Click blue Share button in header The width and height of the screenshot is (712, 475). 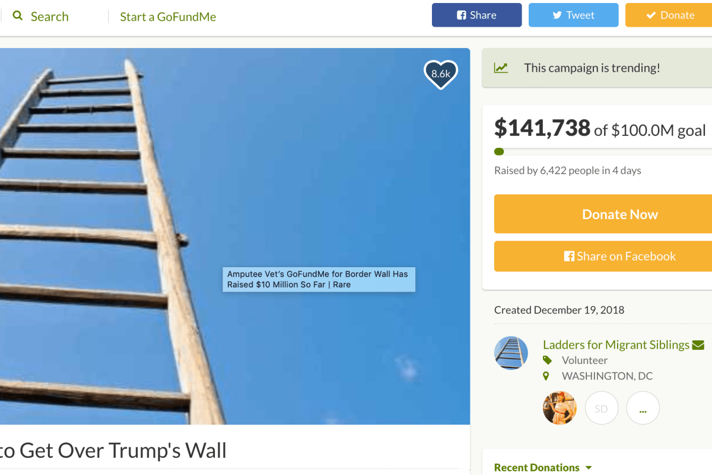tap(477, 15)
